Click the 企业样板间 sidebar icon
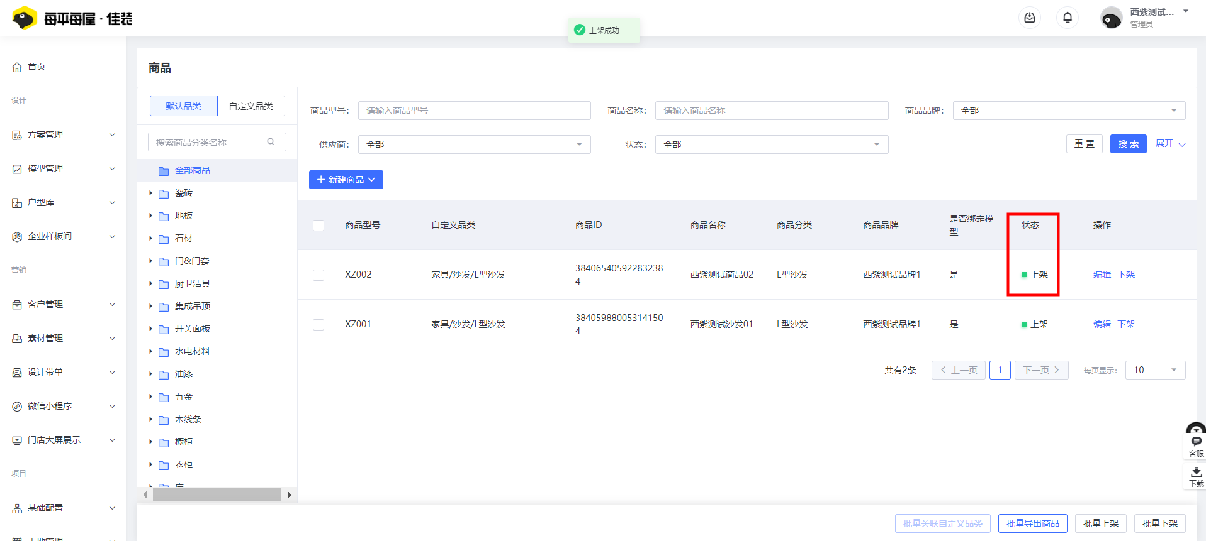The height and width of the screenshot is (541, 1206). point(17,237)
